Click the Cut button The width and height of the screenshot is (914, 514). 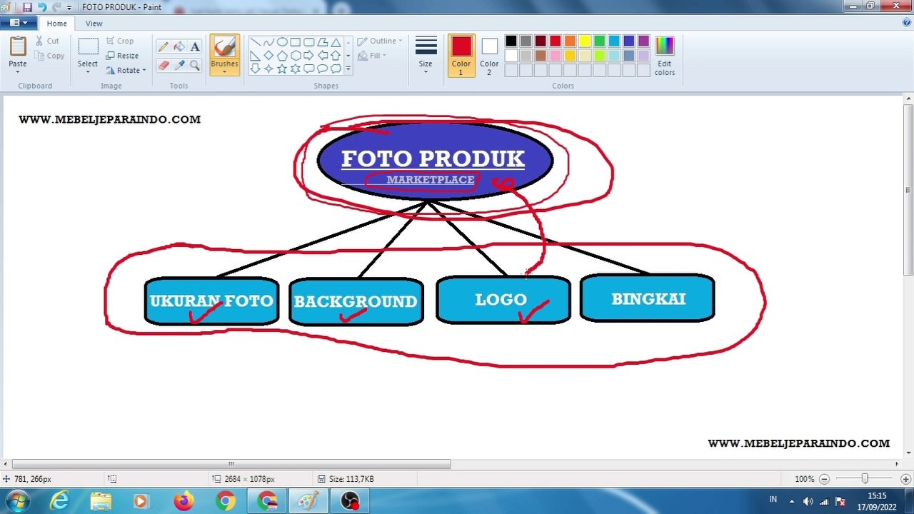(48, 41)
